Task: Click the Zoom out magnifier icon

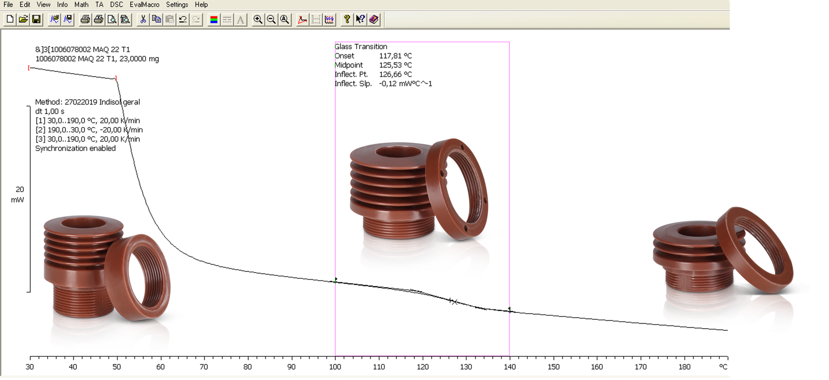Action: [271, 20]
